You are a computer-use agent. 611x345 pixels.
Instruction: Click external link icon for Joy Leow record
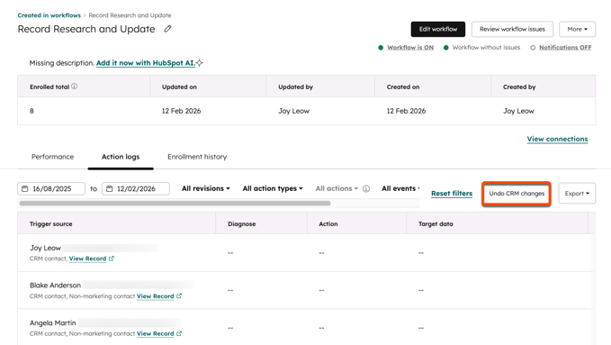(x=111, y=259)
